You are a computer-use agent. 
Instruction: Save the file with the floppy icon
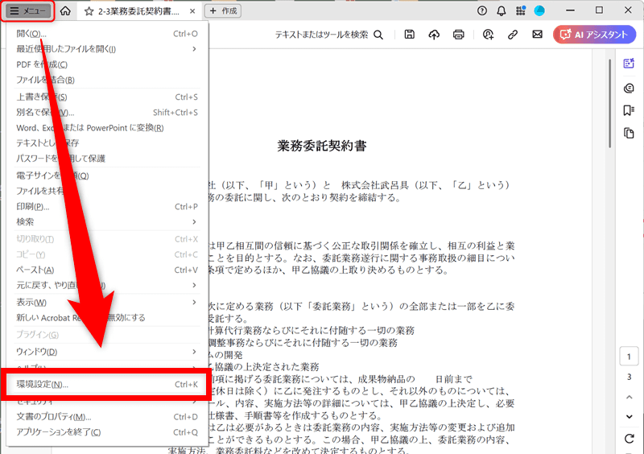coord(409,35)
